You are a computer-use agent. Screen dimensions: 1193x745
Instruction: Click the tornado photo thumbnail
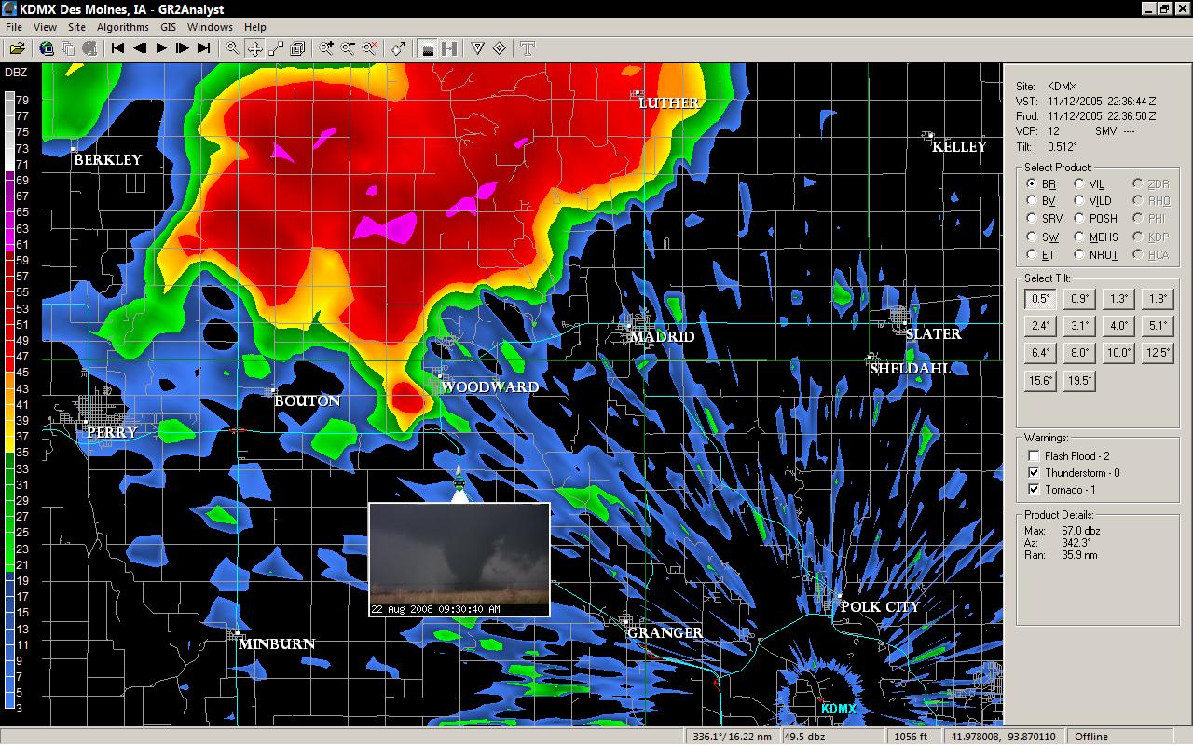pyautogui.click(x=459, y=559)
